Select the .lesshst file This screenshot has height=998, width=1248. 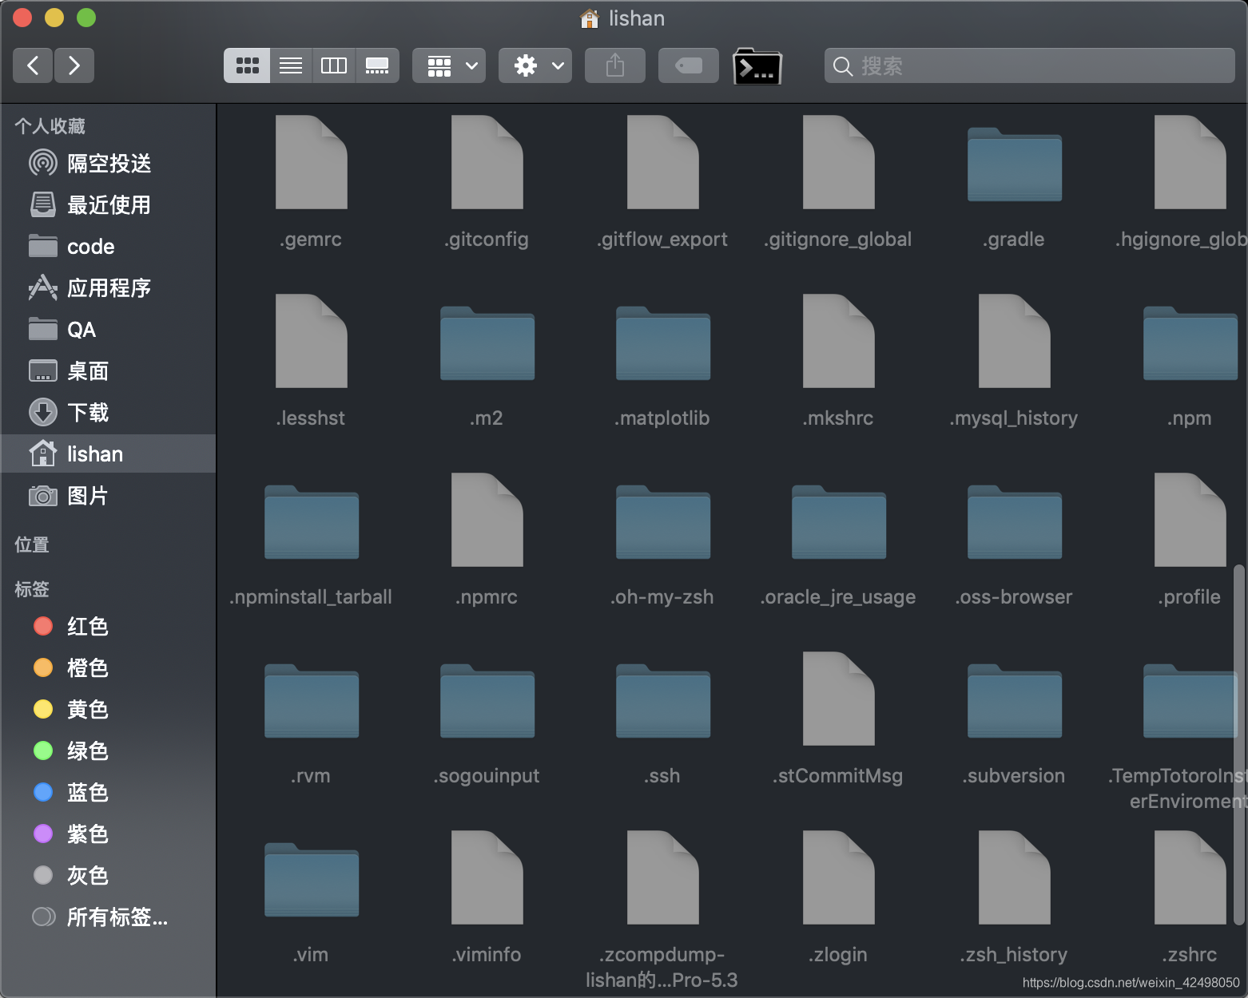click(x=312, y=341)
